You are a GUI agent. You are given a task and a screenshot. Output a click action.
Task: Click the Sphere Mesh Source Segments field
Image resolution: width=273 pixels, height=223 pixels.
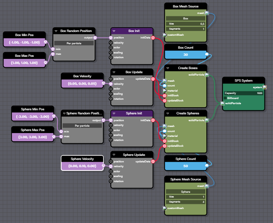click(x=186, y=202)
